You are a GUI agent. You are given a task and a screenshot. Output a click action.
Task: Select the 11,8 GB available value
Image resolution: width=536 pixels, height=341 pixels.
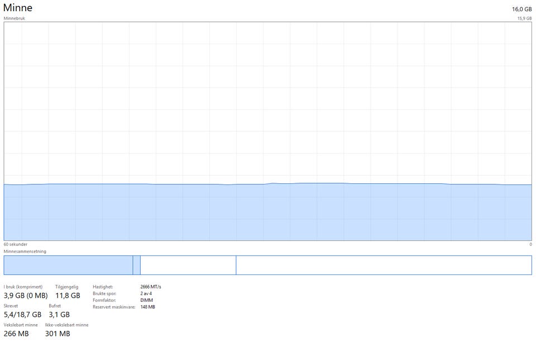point(68,296)
